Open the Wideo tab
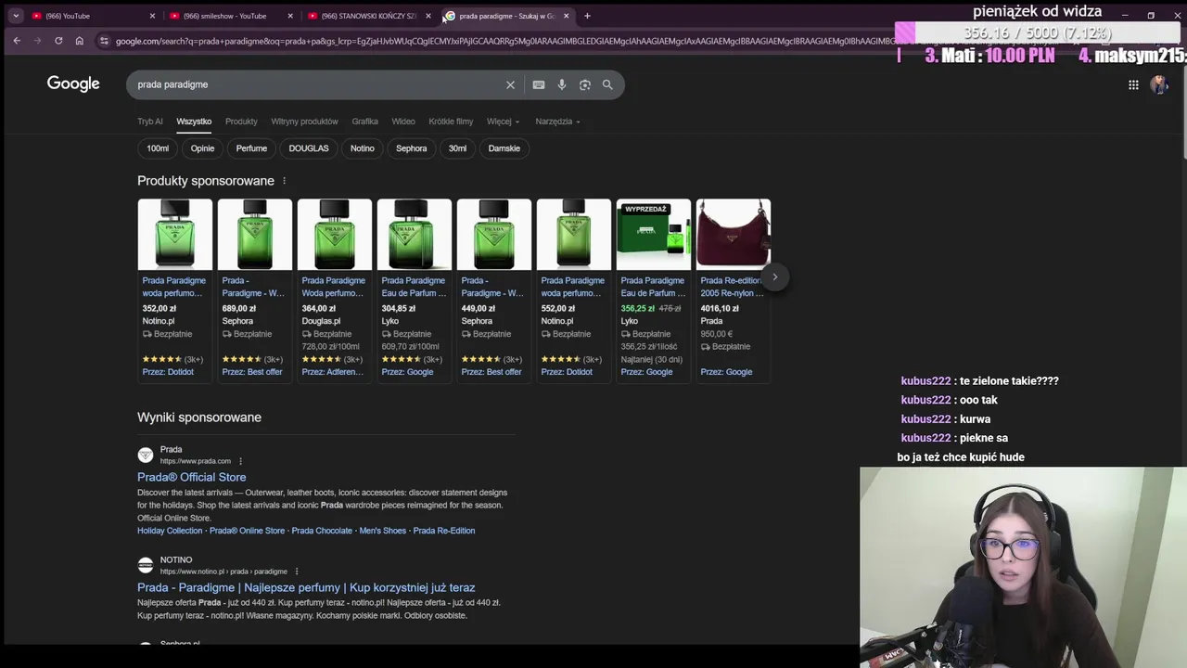The height and width of the screenshot is (668, 1187). click(x=403, y=122)
